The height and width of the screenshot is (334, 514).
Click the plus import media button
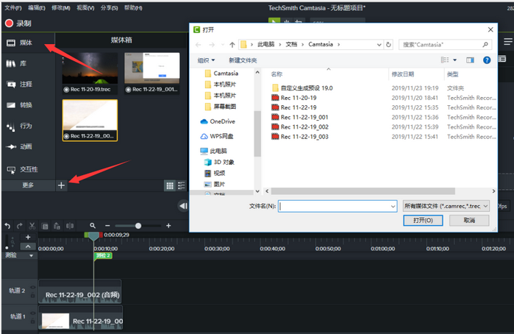tap(61, 185)
